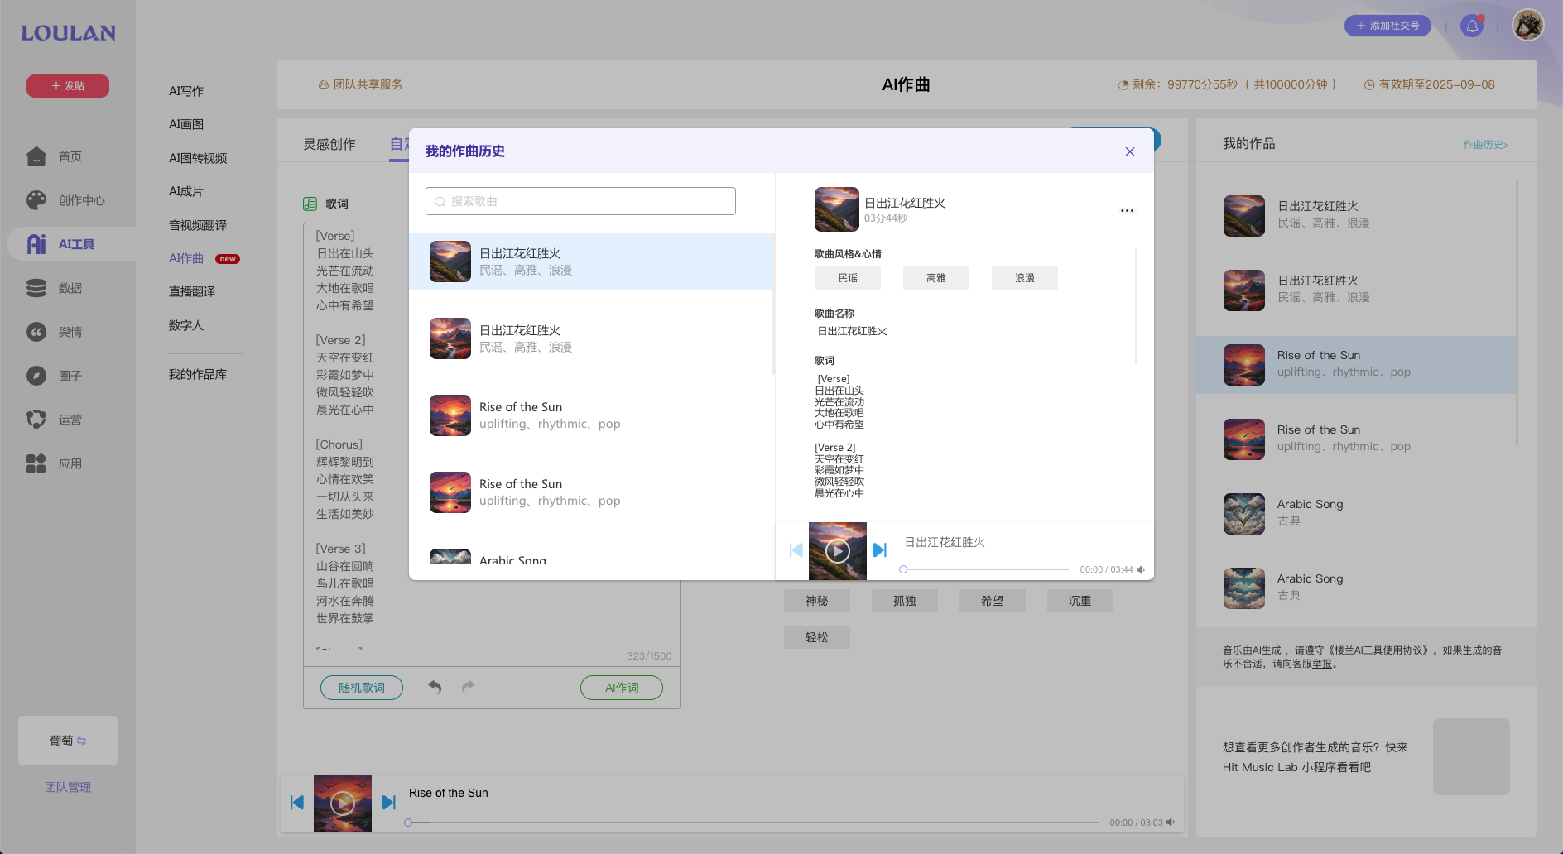1563x854 pixels.
Task: Mute the speaker icon in the modal player
Action: tap(1140, 569)
